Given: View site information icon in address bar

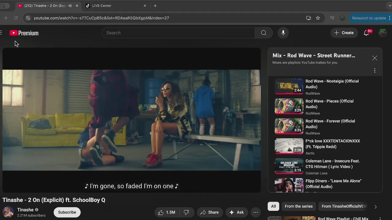Looking at the screenshot, I should [x=28, y=18].
